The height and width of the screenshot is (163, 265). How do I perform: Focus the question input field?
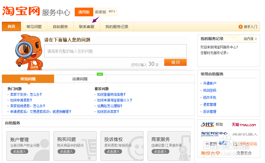pyautogui.click(x=116, y=51)
